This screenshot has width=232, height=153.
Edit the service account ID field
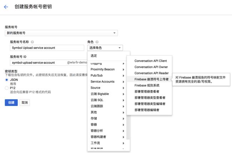pos(49,63)
